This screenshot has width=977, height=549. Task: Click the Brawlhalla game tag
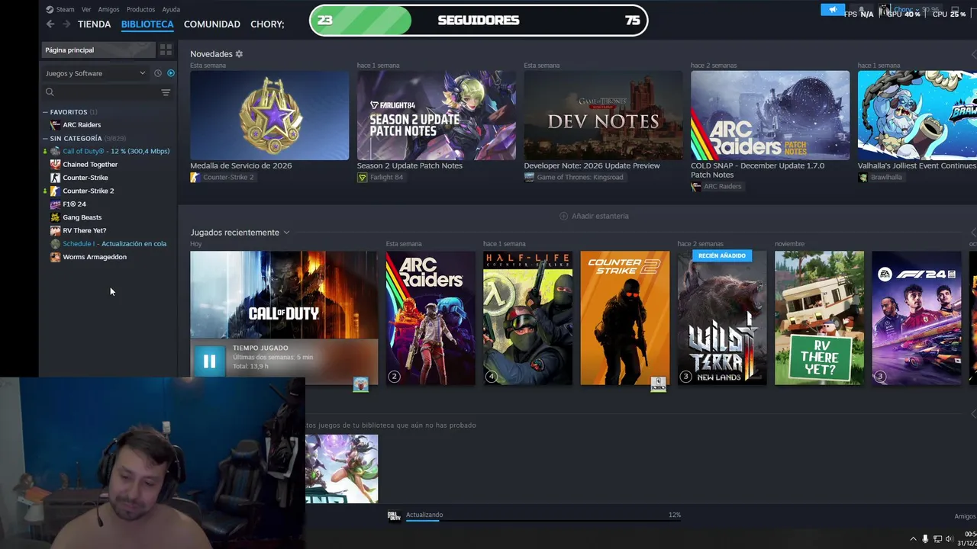coord(880,178)
